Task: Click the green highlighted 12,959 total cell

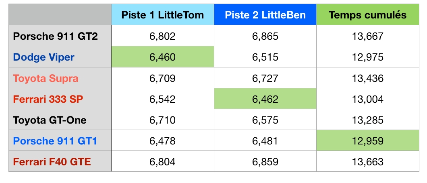Action: point(367,141)
